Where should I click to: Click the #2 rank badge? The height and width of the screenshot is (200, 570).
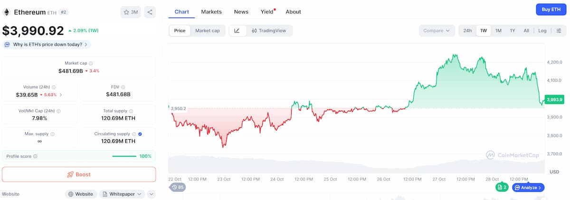[64, 12]
